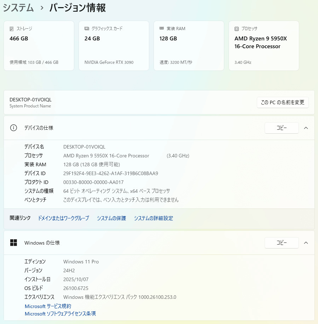
Task: Go back to システム in the breadcrumb
Action: 18,8
